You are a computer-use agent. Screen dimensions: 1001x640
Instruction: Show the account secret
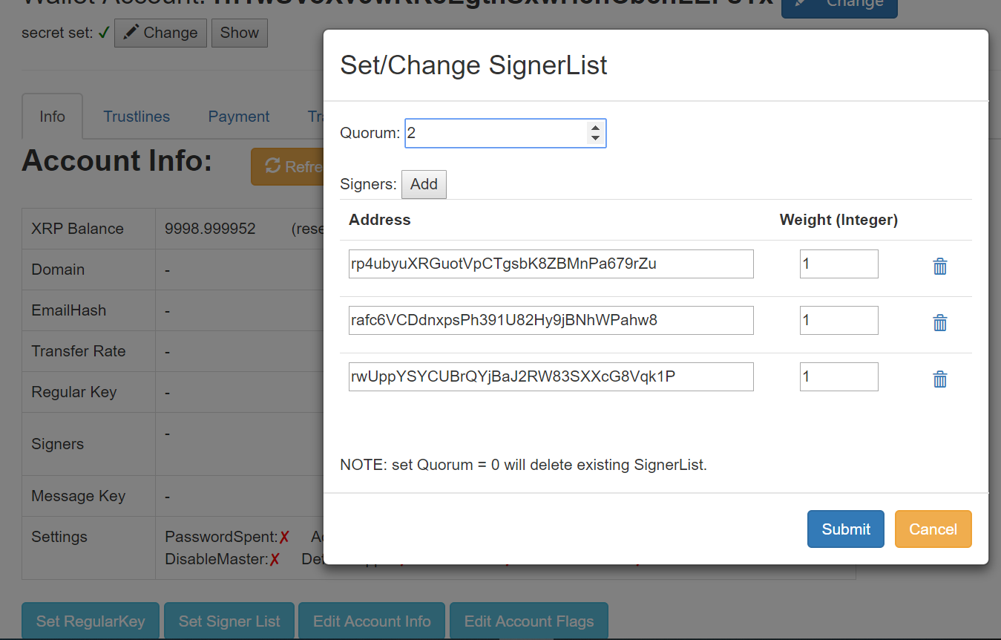point(239,33)
